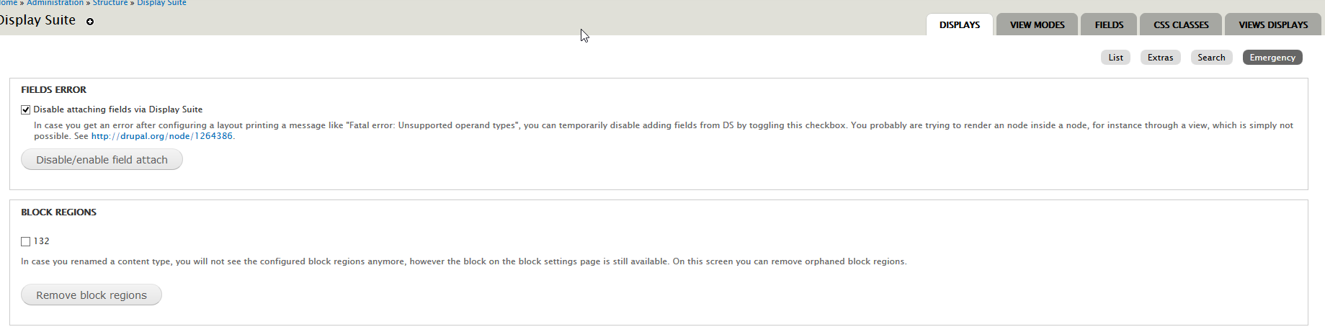Open the drupal.org/node/1264386 link

[x=161, y=136]
